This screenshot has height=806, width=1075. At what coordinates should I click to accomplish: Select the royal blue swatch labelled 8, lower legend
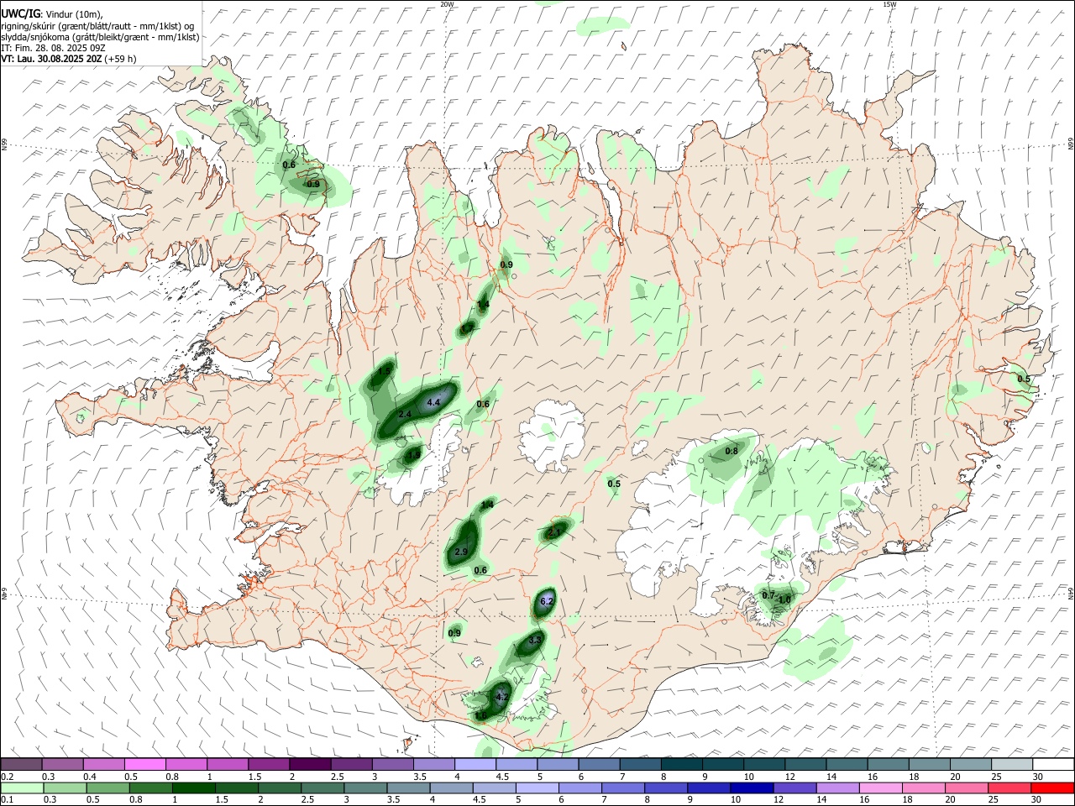(668, 788)
